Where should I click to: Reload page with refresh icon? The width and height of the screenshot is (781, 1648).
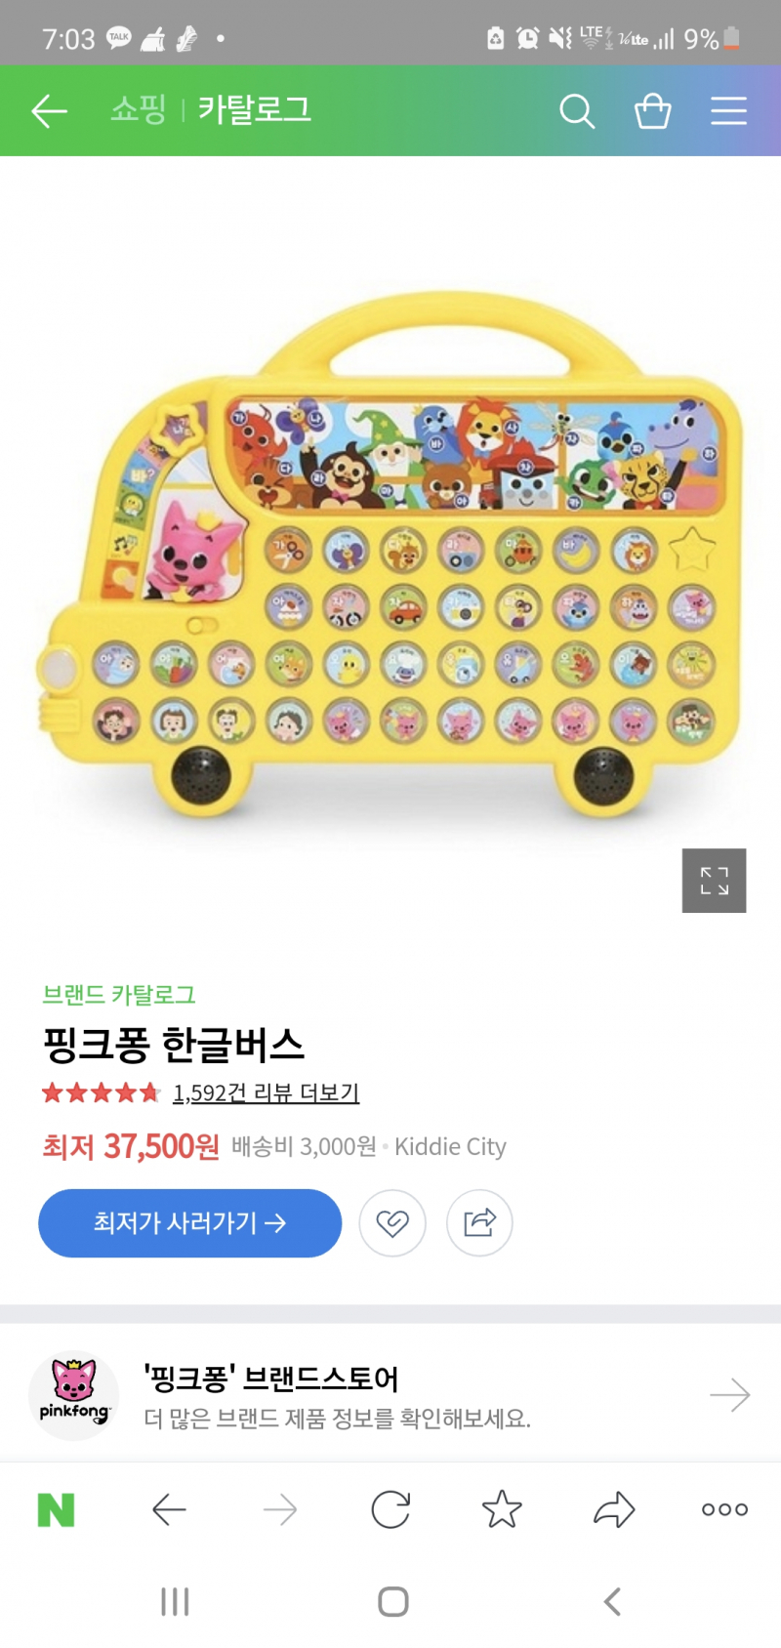point(390,1510)
